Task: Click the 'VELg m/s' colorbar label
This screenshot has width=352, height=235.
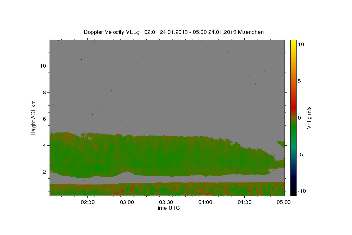Action: pos(309,117)
